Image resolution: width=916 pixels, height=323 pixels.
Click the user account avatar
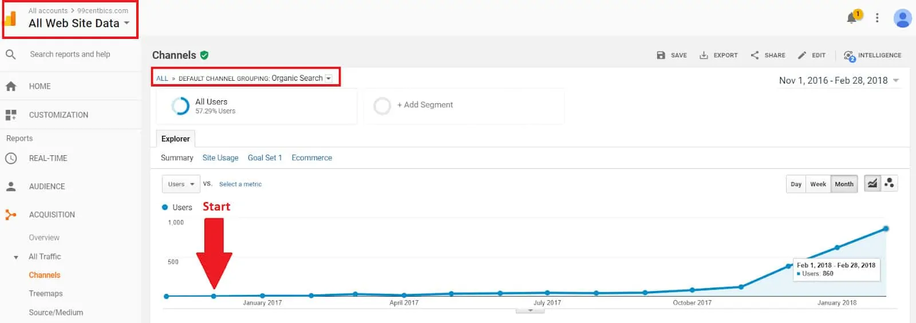tap(902, 18)
